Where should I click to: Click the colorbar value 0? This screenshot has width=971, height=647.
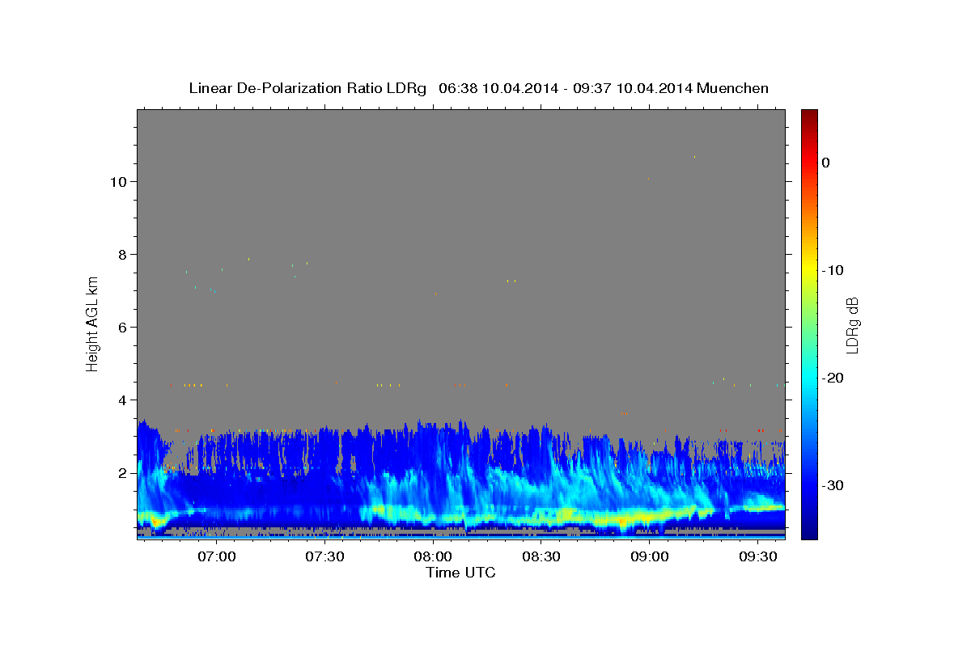click(x=826, y=163)
